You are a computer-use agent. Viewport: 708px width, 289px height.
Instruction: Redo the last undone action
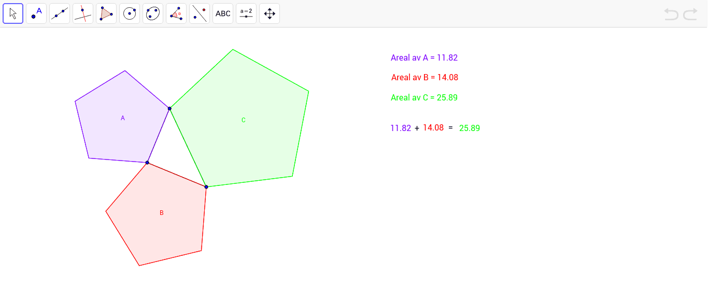pyautogui.click(x=690, y=14)
